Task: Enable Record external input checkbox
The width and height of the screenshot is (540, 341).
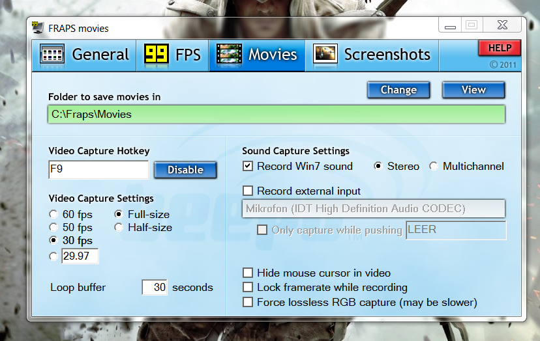Action: (x=248, y=191)
